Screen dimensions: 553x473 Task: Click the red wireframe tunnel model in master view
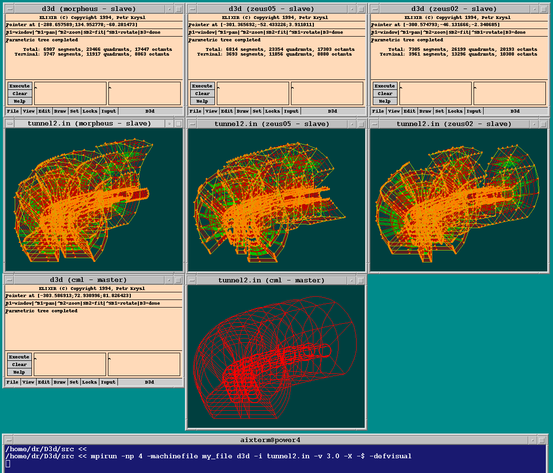pos(257,361)
